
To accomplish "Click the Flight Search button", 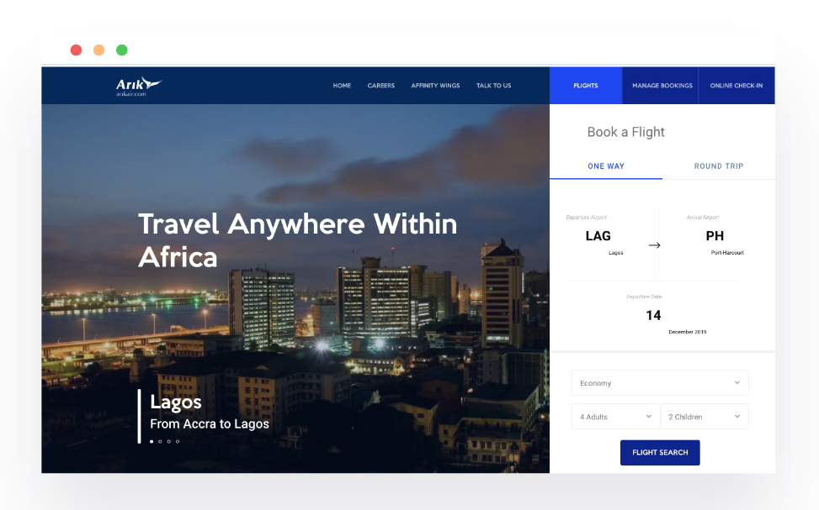I will pos(660,453).
